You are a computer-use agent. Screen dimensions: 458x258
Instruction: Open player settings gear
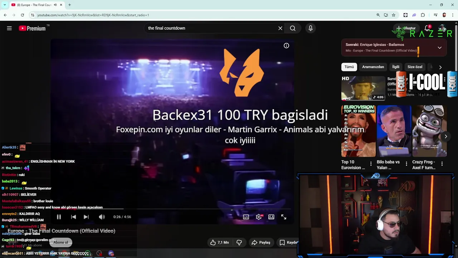[x=259, y=217]
